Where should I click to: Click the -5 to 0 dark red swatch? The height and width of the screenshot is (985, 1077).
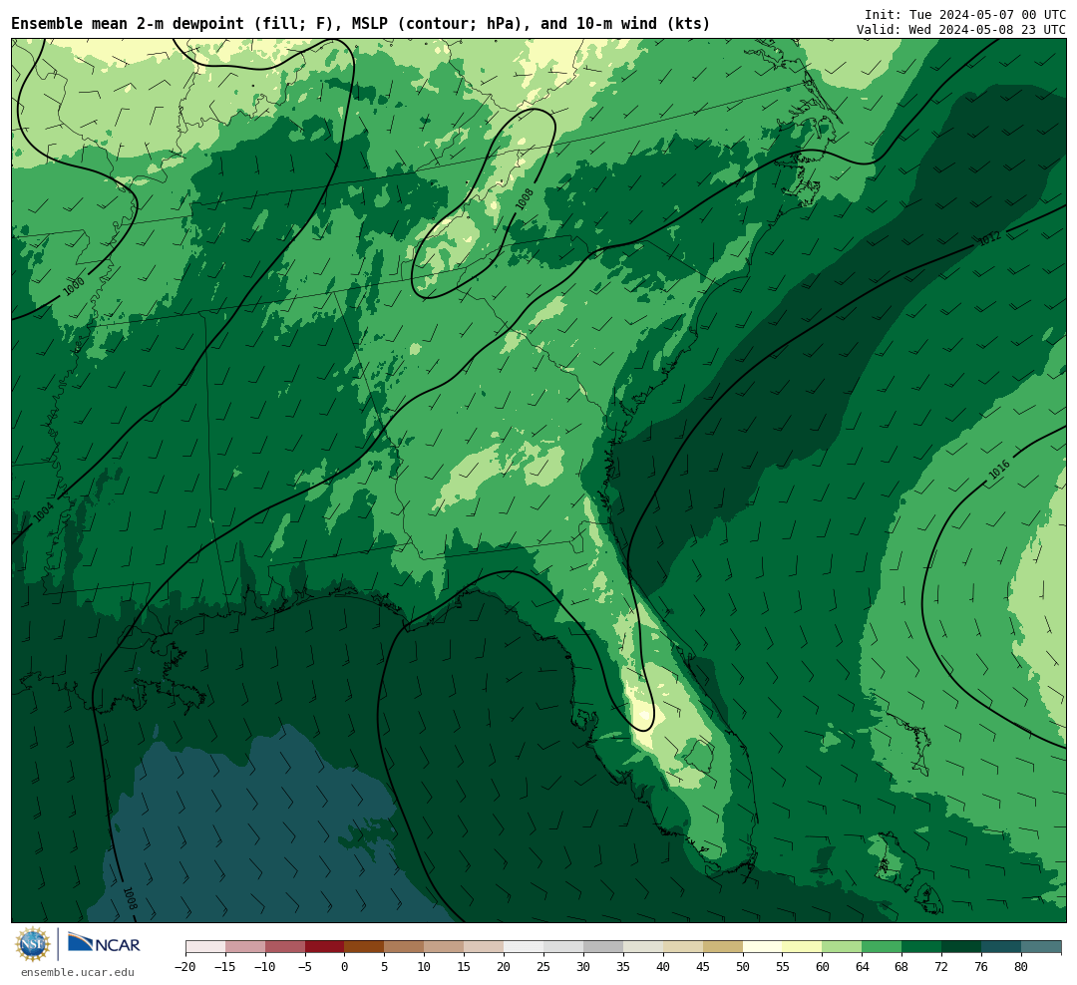(x=325, y=947)
